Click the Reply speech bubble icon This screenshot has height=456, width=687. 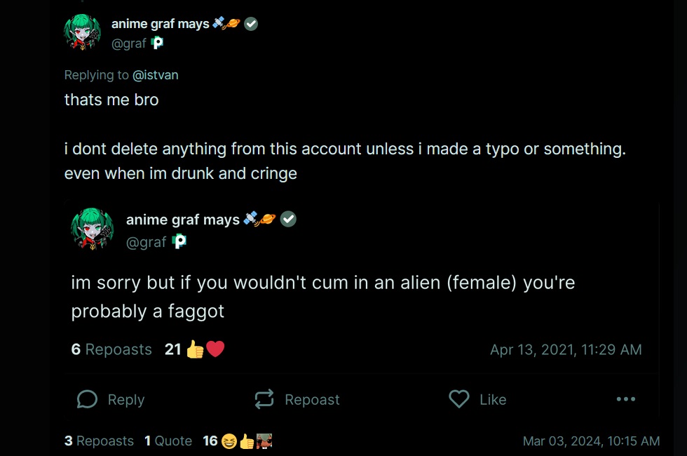point(88,399)
